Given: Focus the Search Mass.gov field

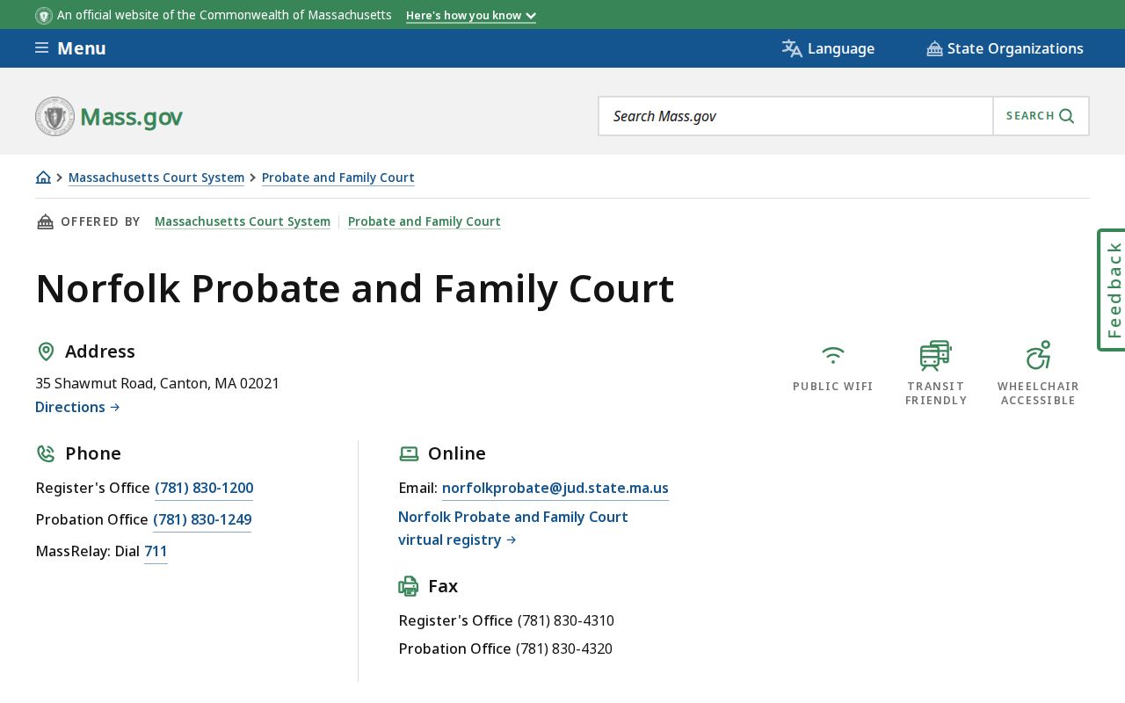Looking at the screenshot, I should tap(795, 116).
